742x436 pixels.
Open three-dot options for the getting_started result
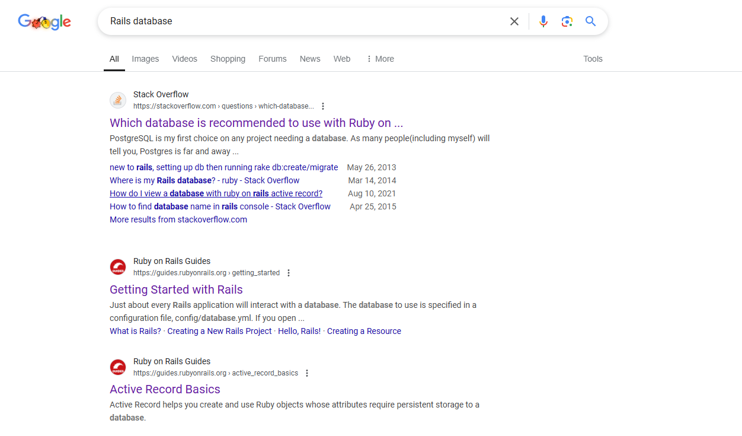(x=289, y=273)
